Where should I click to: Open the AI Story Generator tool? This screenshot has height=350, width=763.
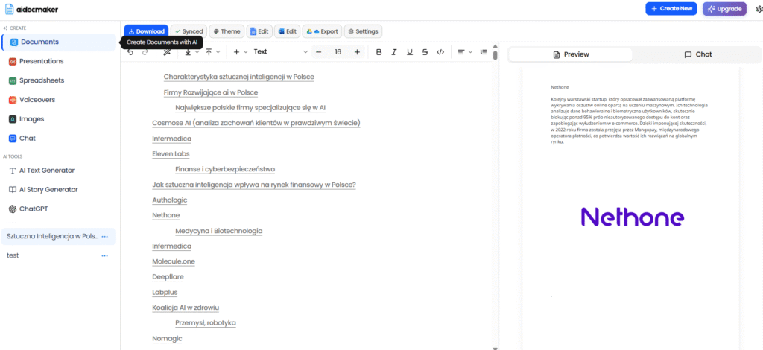pyautogui.click(x=59, y=190)
